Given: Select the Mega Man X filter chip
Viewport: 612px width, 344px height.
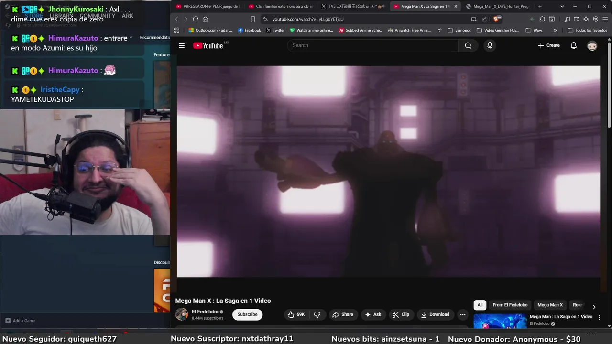Looking at the screenshot, I should (x=550, y=305).
